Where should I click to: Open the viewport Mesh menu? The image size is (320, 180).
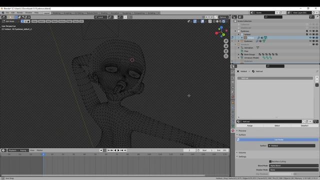(x=54, y=21)
